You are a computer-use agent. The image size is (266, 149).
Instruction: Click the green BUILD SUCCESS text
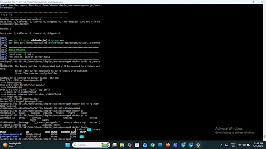(17, 50)
